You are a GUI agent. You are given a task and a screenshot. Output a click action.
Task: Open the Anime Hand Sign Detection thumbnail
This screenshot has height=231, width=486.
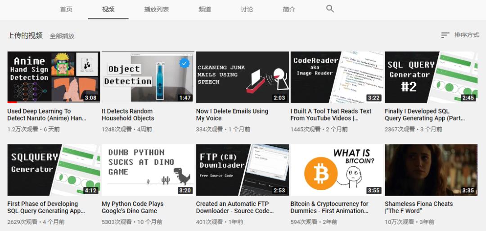point(54,77)
